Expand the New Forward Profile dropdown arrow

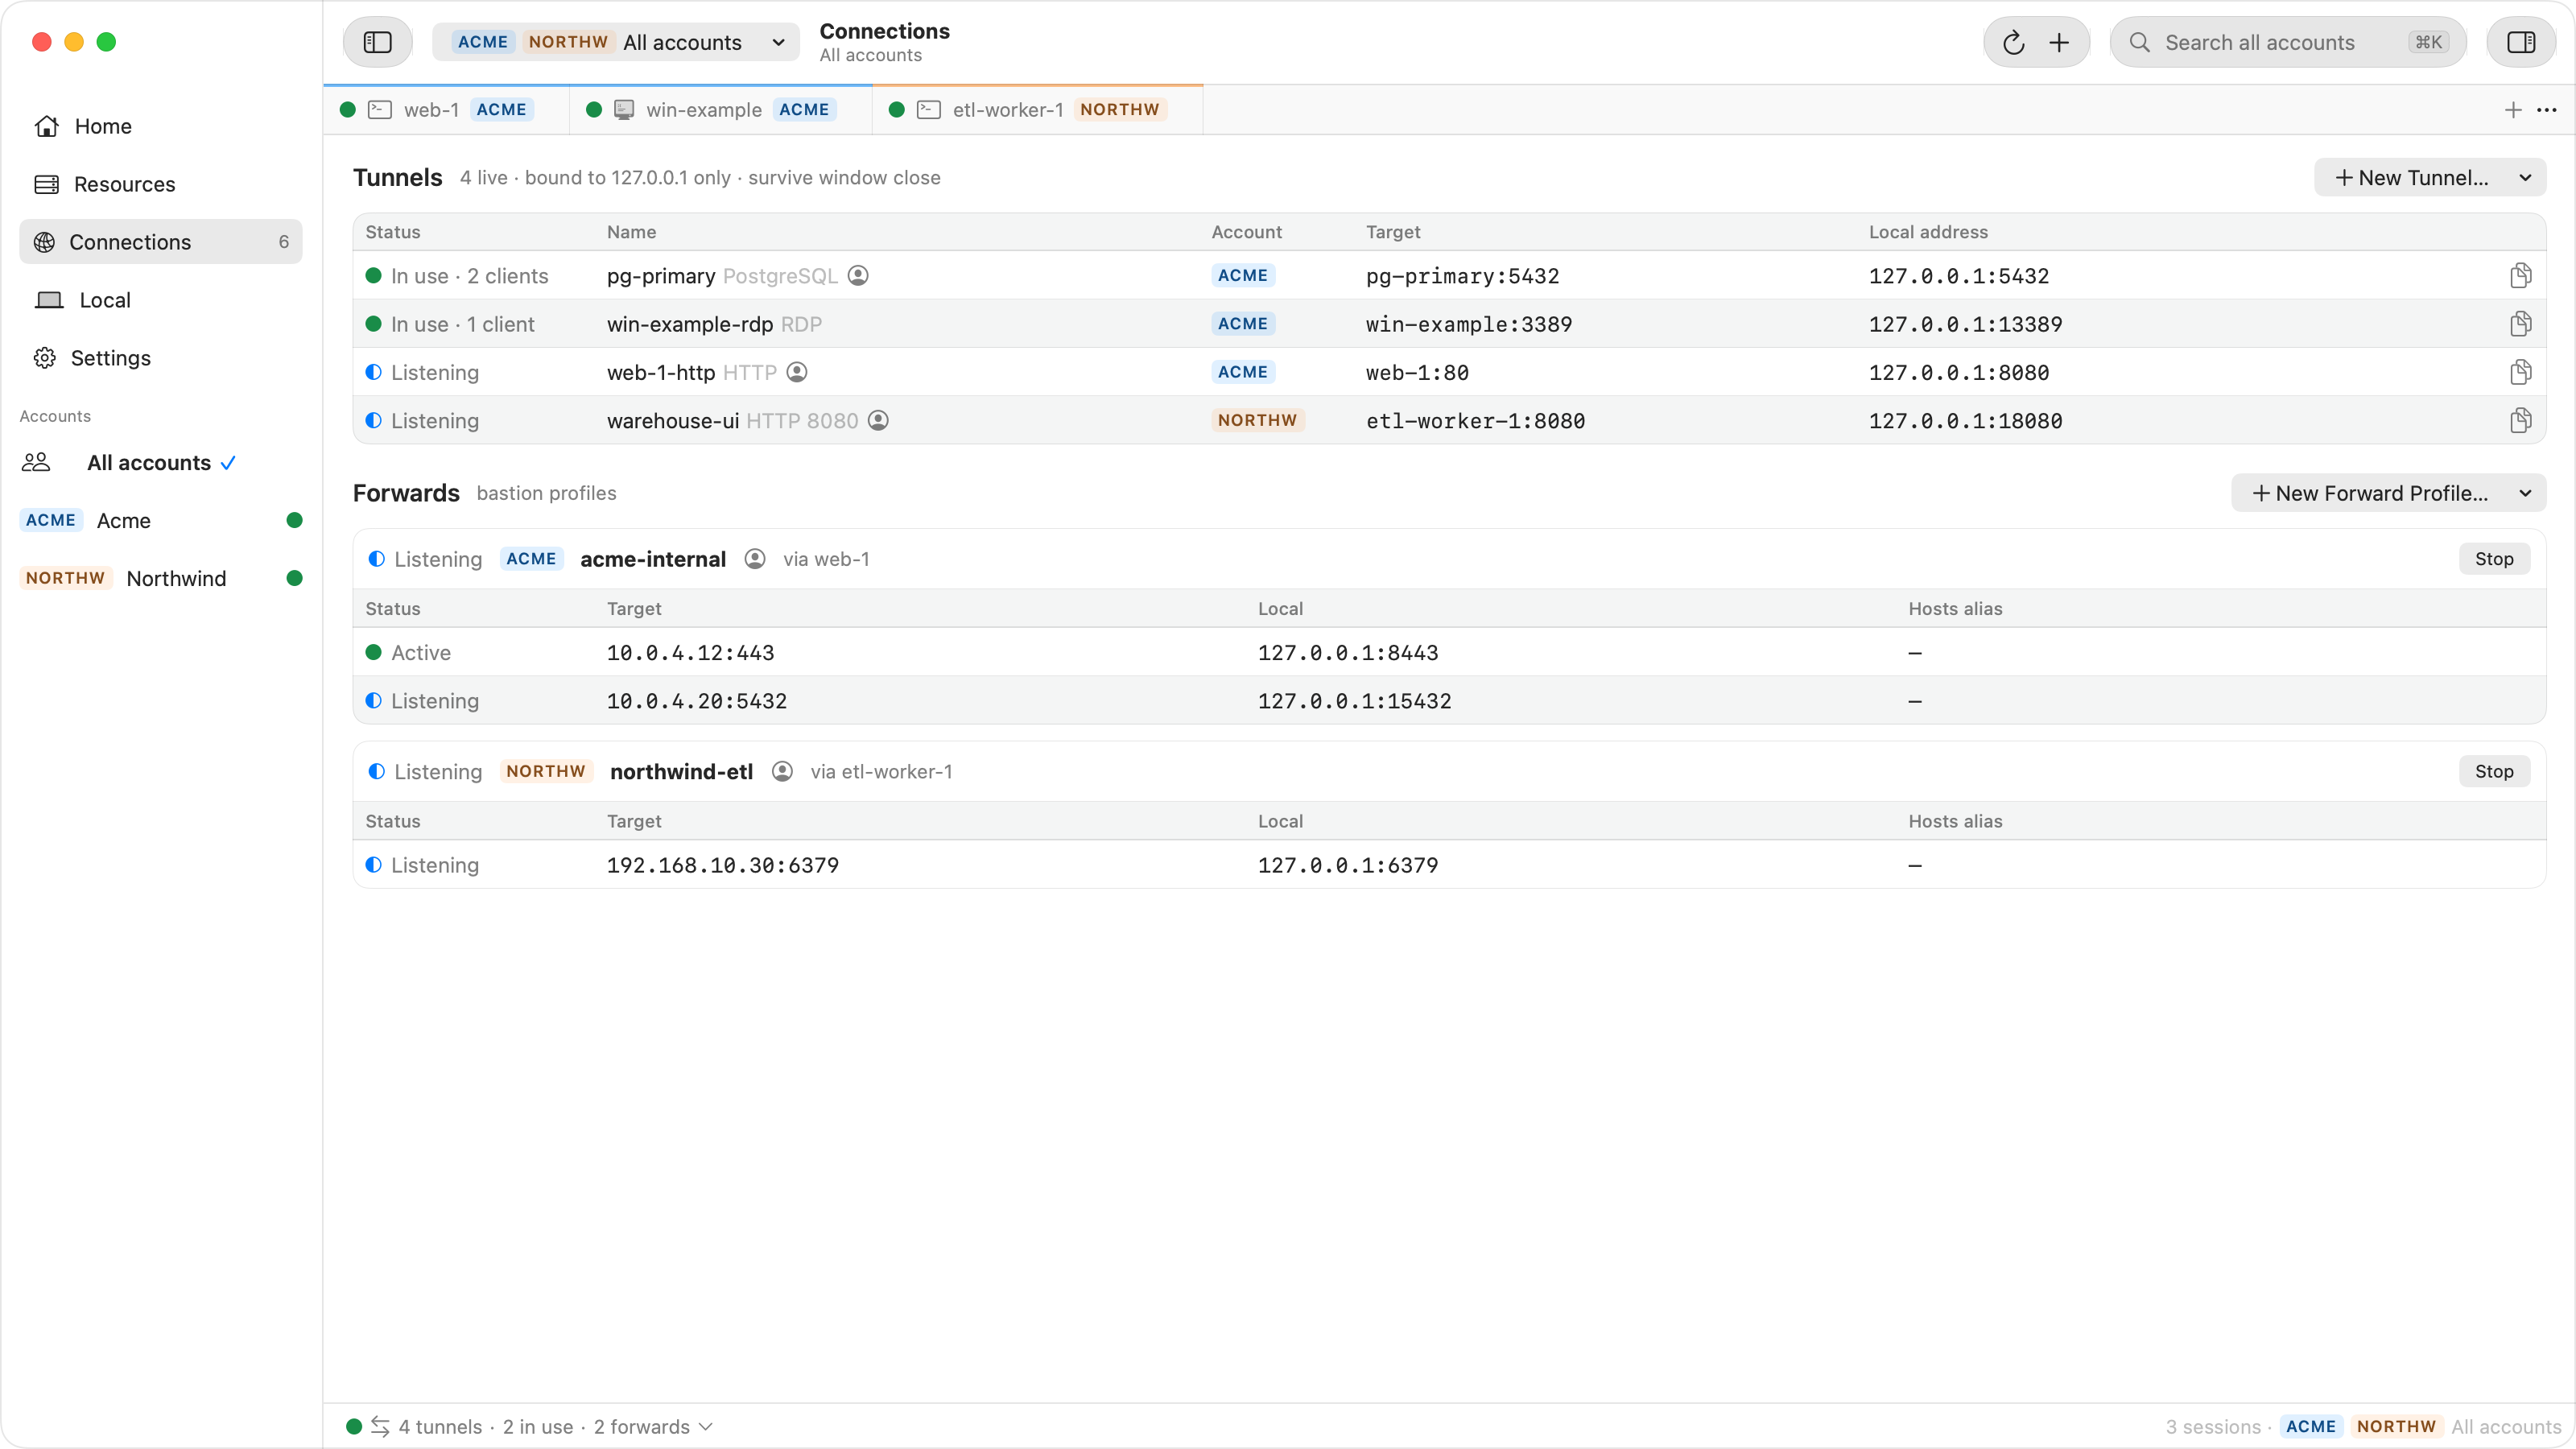[x=2525, y=493]
